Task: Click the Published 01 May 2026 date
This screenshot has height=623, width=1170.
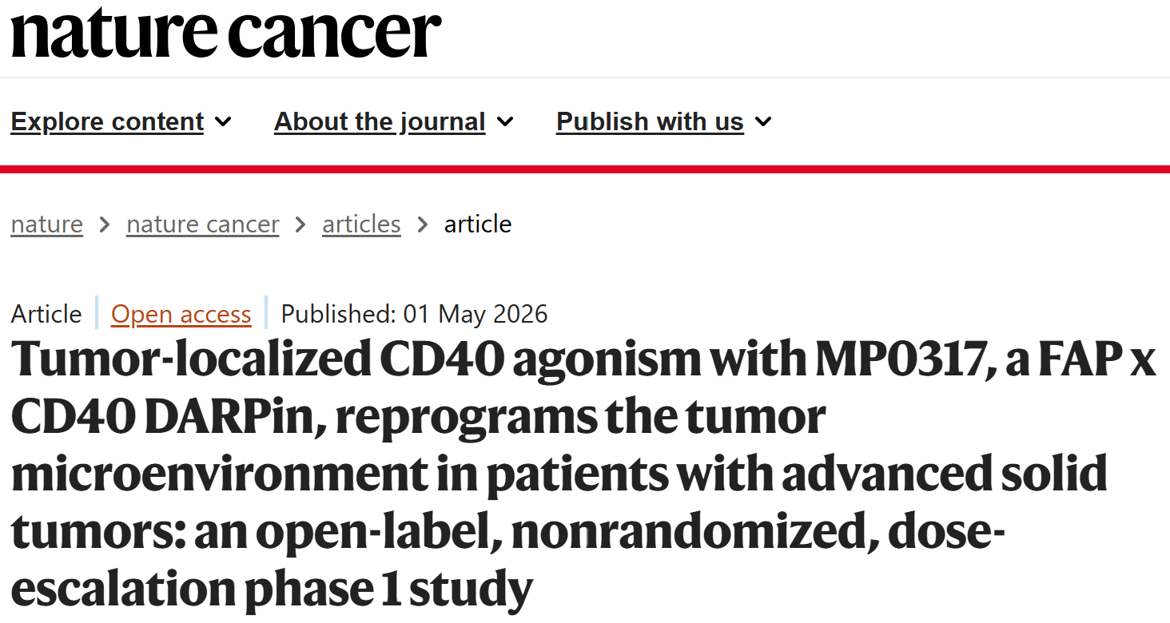Action: tap(415, 314)
